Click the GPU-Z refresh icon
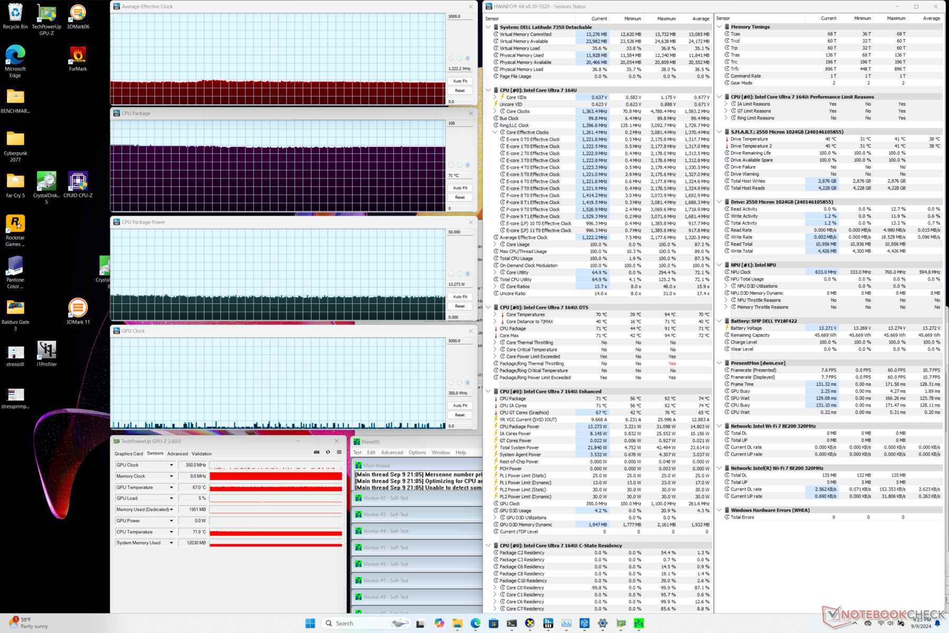This screenshot has width=949, height=633. click(x=328, y=452)
